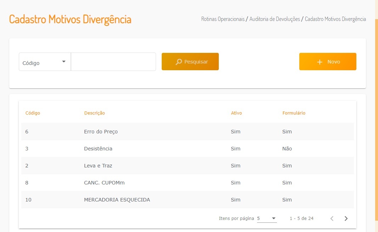Select the Desistência row
This screenshot has height=232, width=378.
[188, 149]
